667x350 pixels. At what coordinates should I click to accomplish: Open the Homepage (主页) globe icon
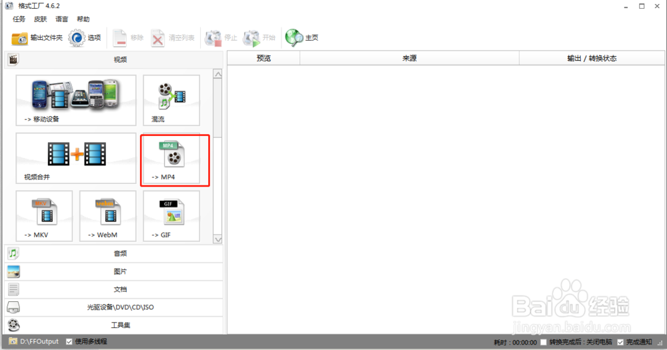click(x=294, y=37)
